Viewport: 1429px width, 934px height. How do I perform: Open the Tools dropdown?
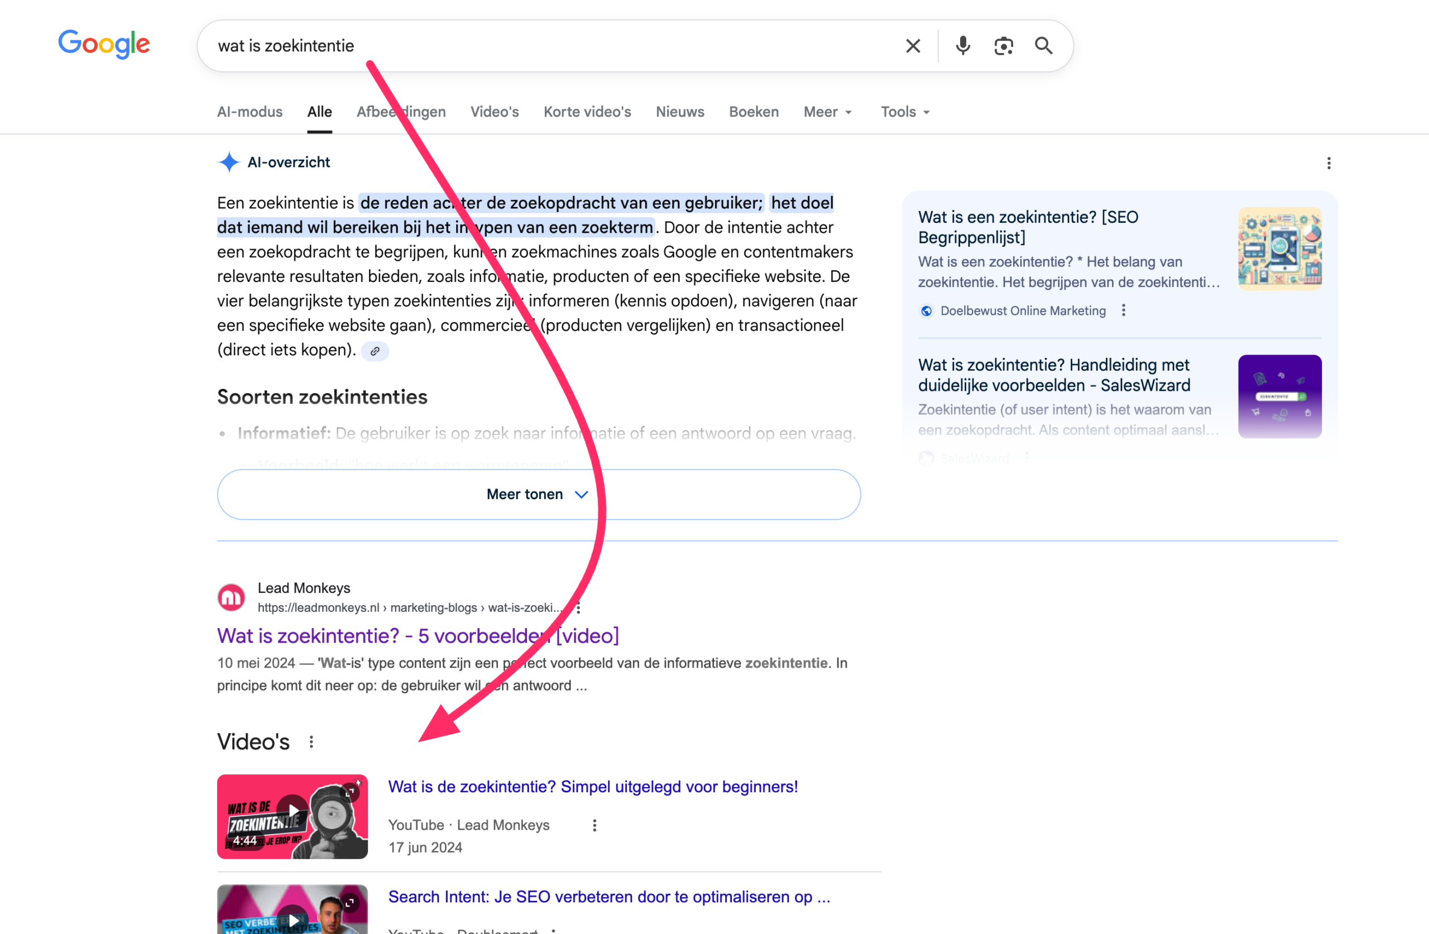click(x=904, y=112)
